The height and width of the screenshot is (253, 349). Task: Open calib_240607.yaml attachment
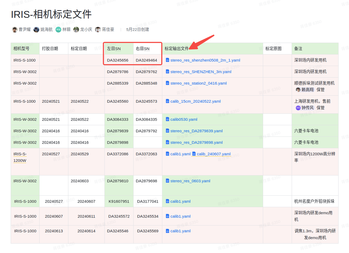213,154
